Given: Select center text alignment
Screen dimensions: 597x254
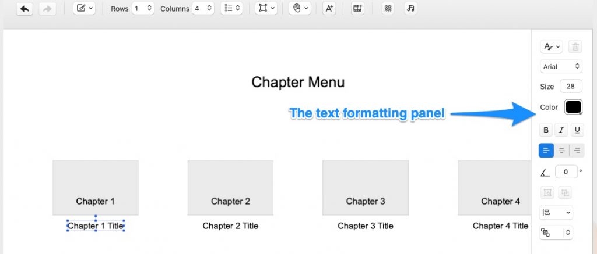Looking at the screenshot, I should (x=561, y=151).
